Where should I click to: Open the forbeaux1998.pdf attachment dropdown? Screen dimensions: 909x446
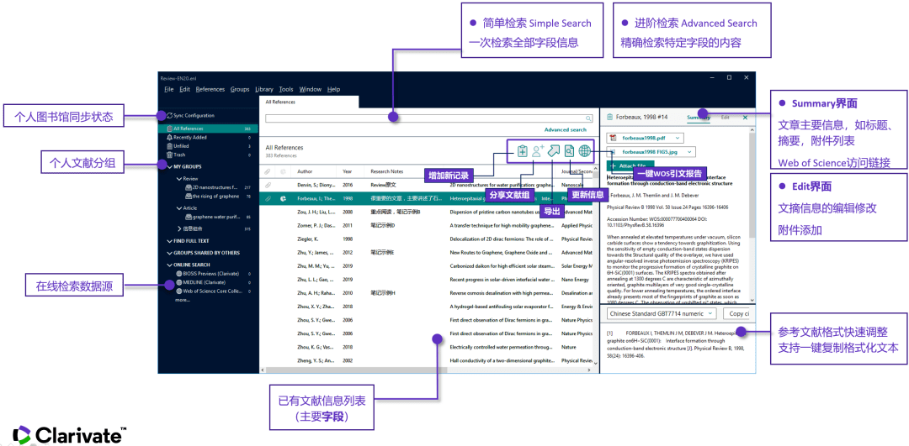(677, 139)
